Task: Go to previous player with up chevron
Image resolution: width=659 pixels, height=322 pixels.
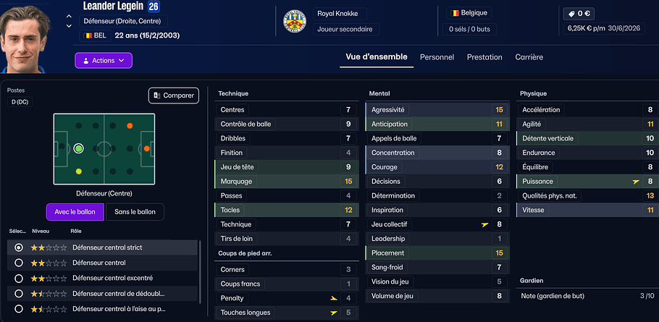Action: coord(69,15)
